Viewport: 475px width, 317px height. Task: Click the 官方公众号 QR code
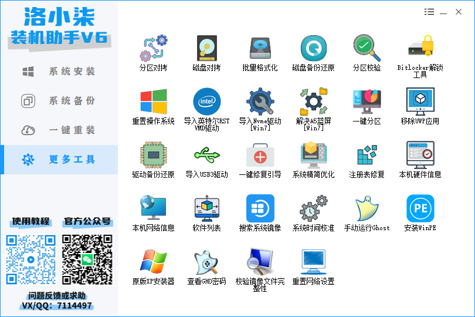(x=87, y=259)
